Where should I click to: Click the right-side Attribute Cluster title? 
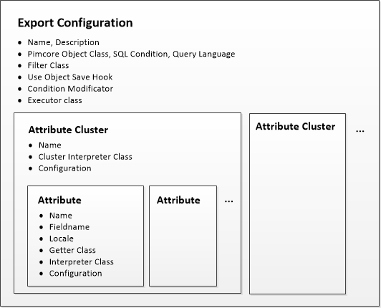pos(295,126)
